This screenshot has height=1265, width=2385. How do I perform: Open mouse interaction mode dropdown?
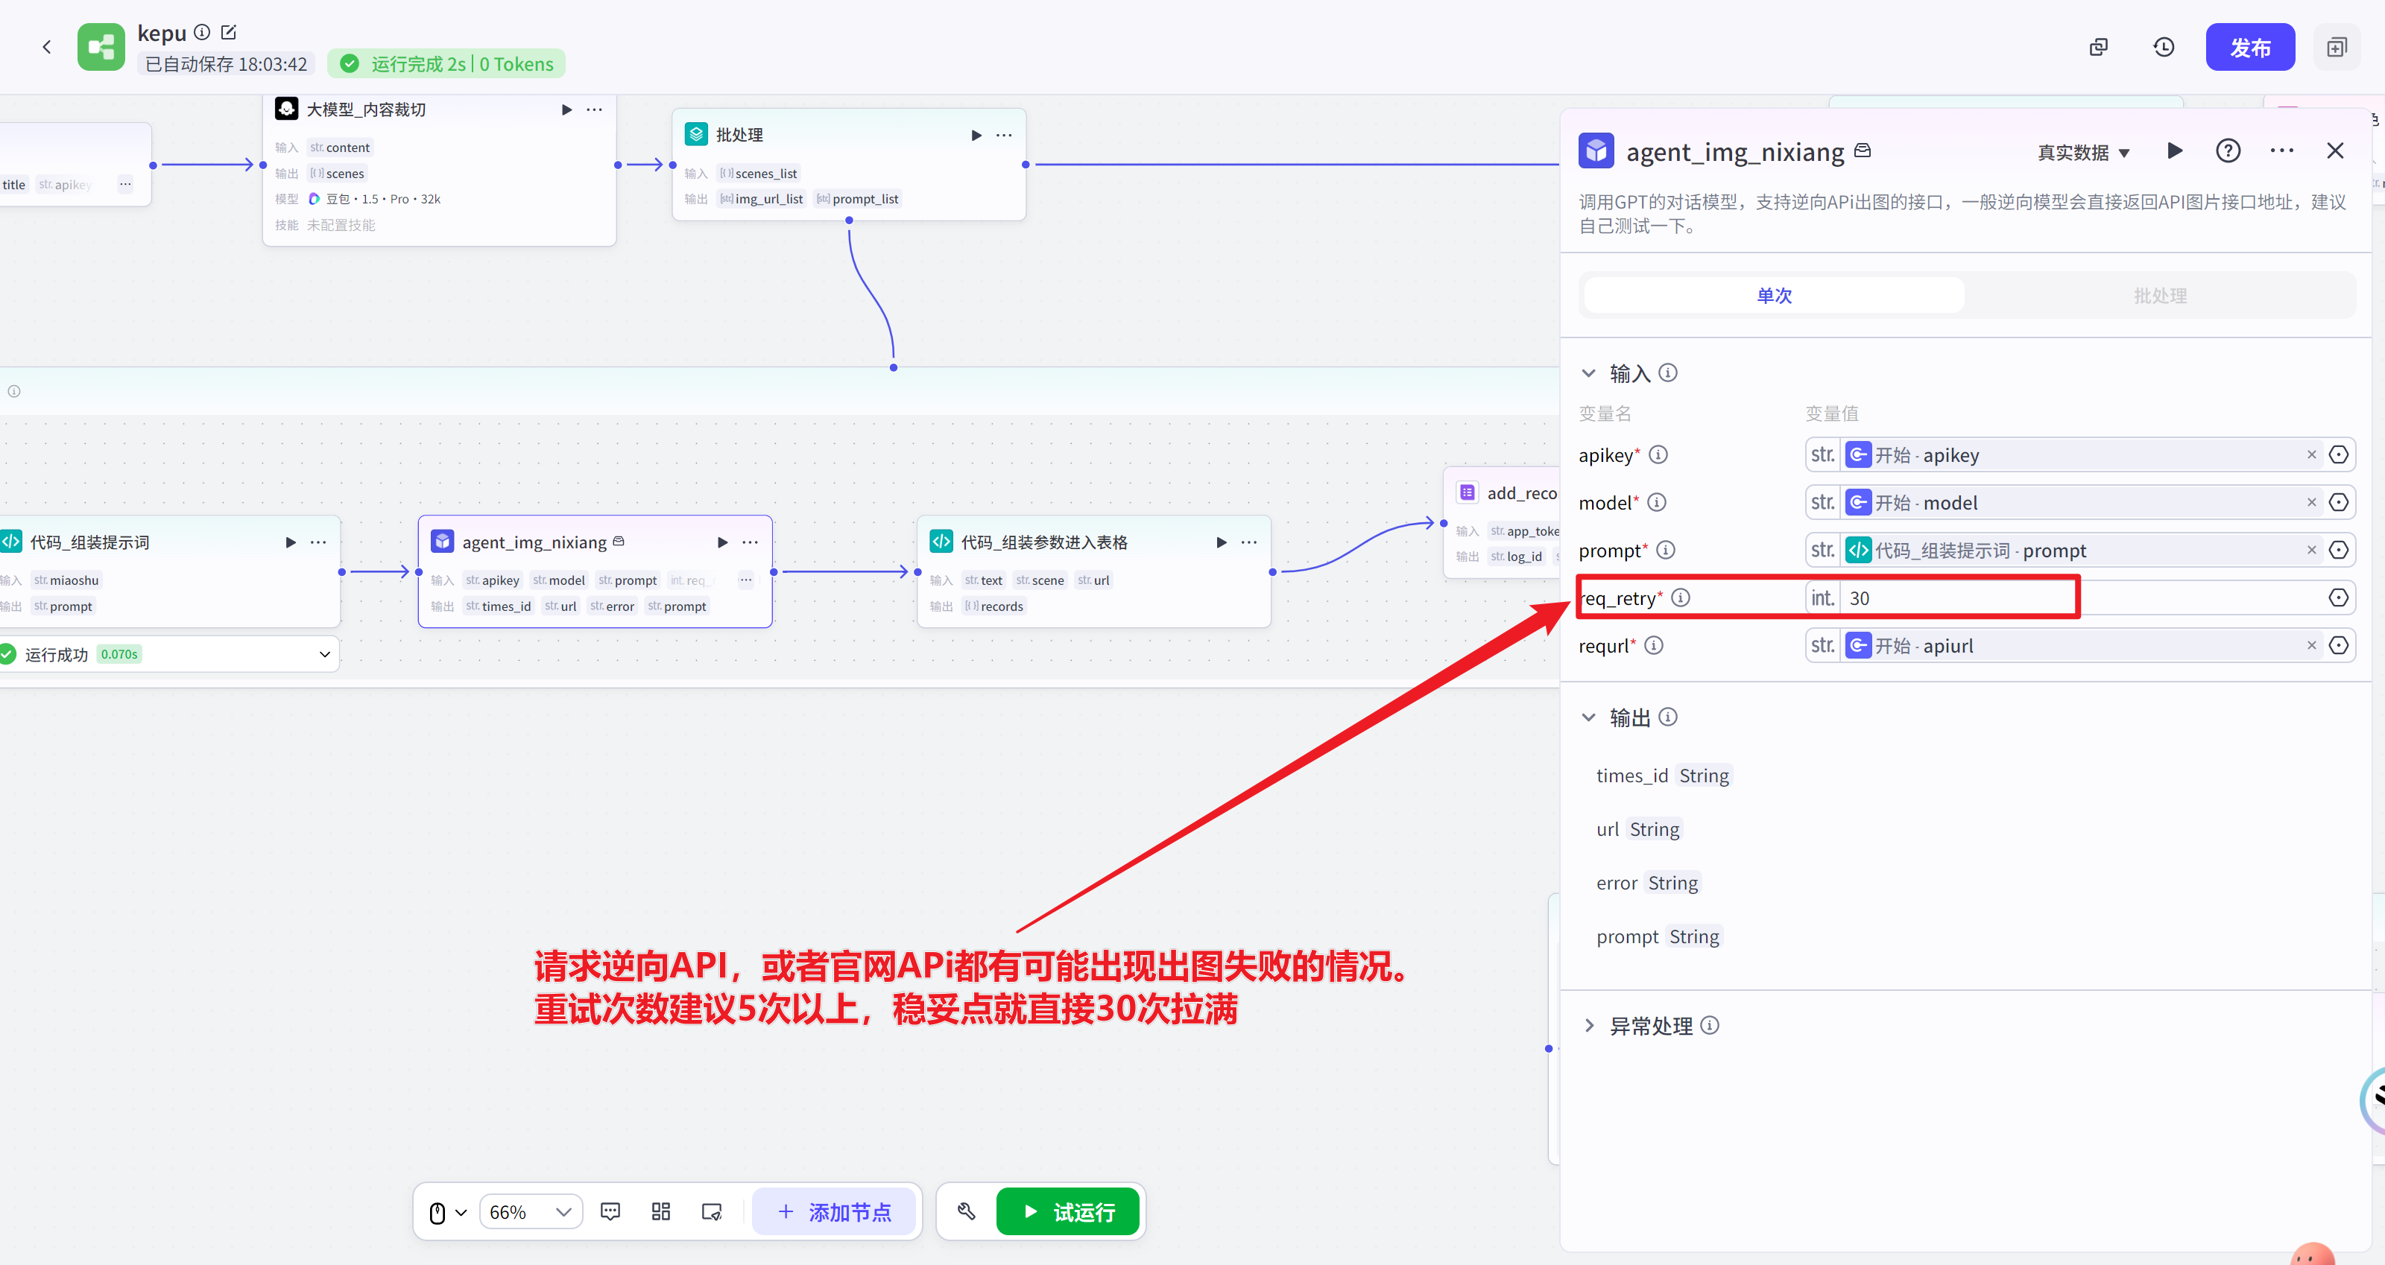pos(447,1212)
